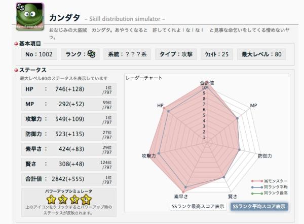Viewport: 304px width, 224px height.
Task: Click the red bullet beside 基本項目 header
Action: pos(16,44)
